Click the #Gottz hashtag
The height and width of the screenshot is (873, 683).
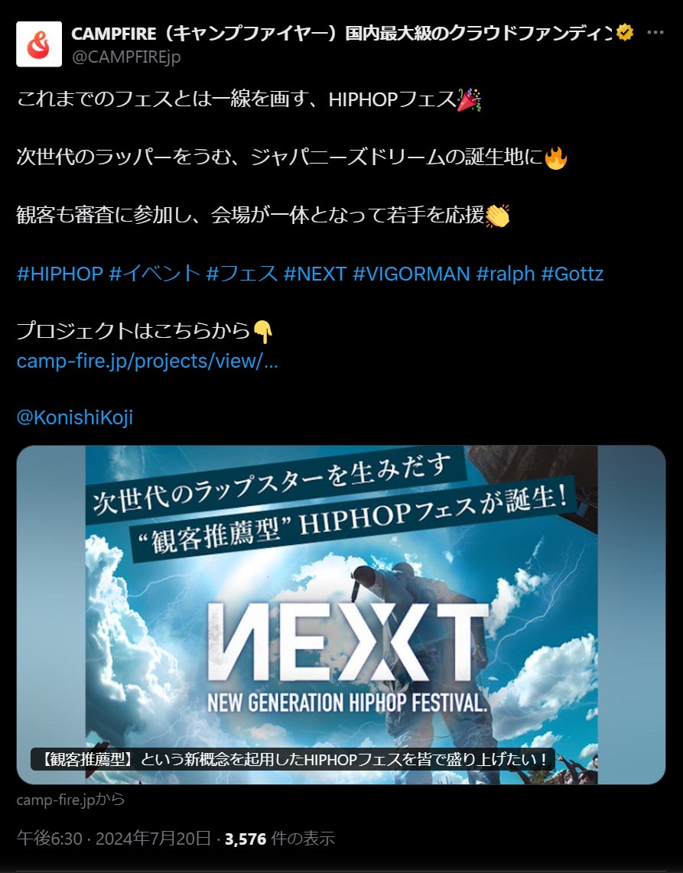573,274
